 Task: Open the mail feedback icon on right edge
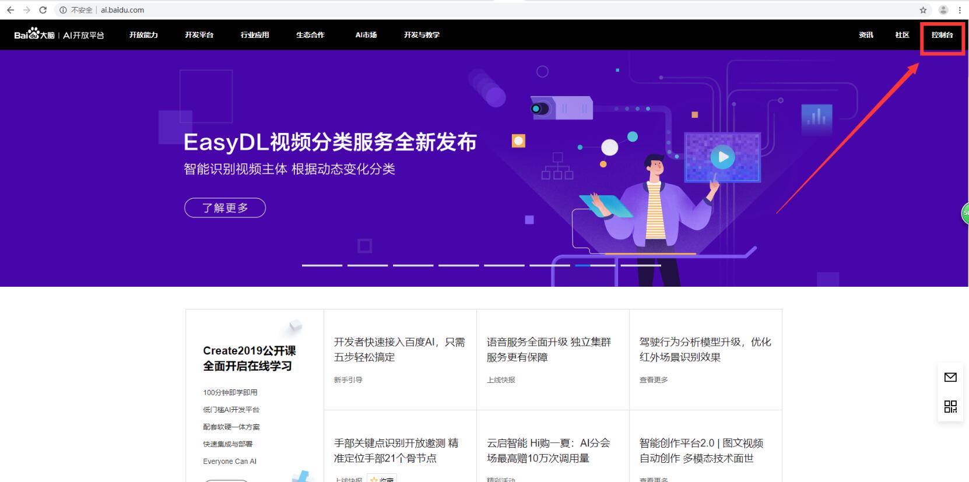[950, 377]
